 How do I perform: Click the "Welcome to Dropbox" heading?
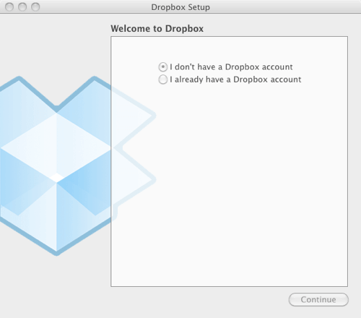point(157,29)
